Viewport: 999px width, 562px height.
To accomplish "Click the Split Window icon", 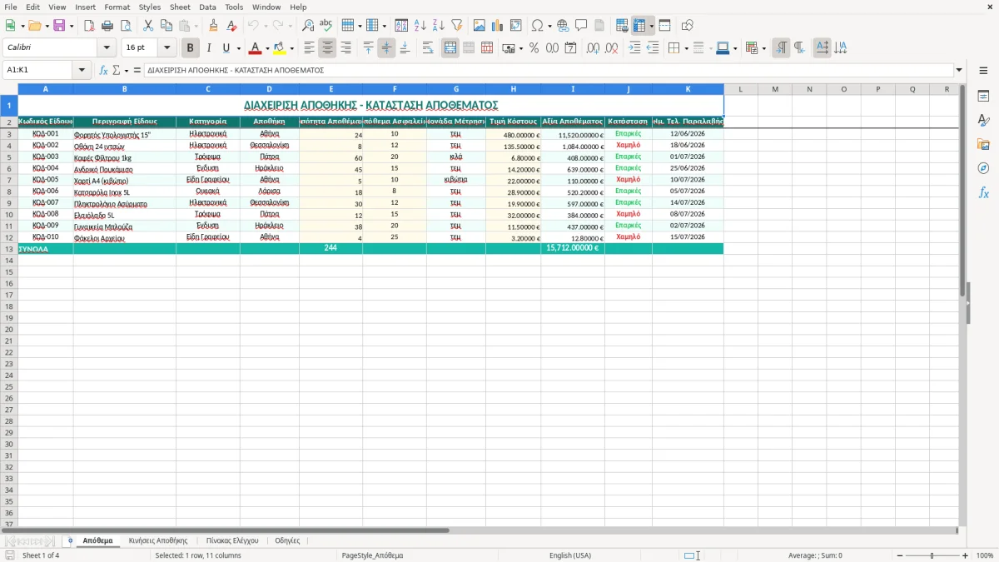I will click(x=664, y=26).
